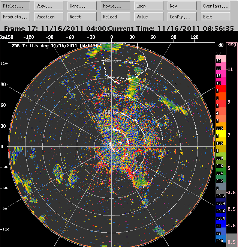Viewport: 238px width, 247px height.
Task: Click the top axis tick labeled -90
Action: pos(49,37)
